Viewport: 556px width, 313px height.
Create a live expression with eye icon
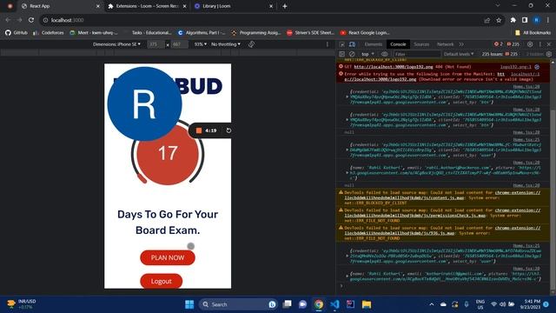(384, 54)
